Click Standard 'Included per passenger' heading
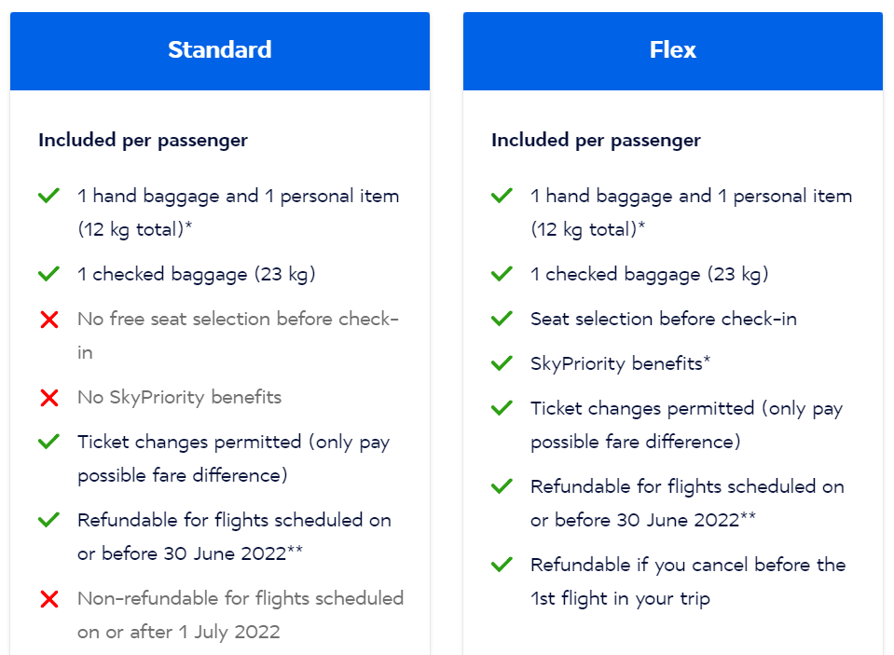 (143, 141)
